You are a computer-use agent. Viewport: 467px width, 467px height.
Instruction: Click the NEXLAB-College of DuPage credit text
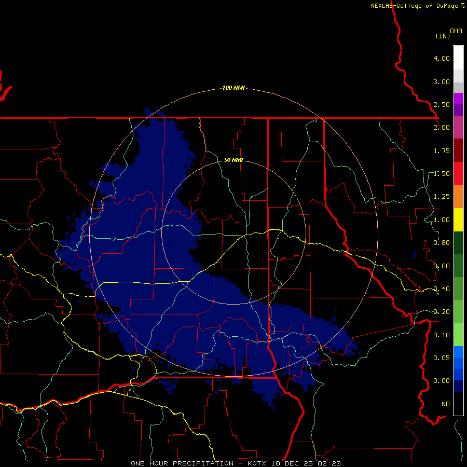pyautogui.click(x=417, y=6)
